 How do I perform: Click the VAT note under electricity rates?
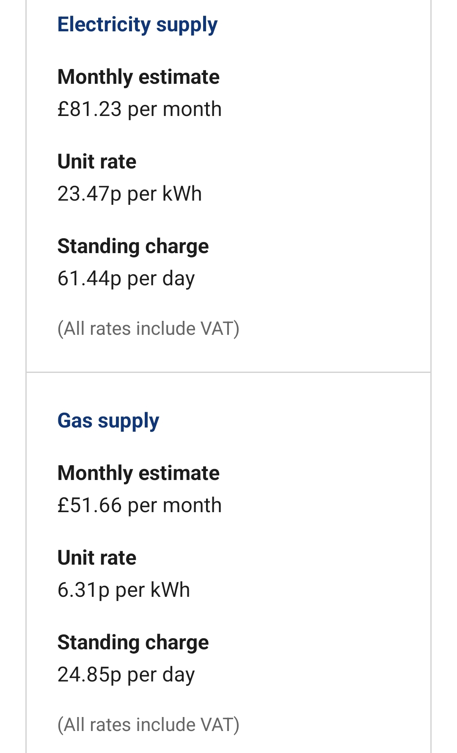(x=148, y=329)
